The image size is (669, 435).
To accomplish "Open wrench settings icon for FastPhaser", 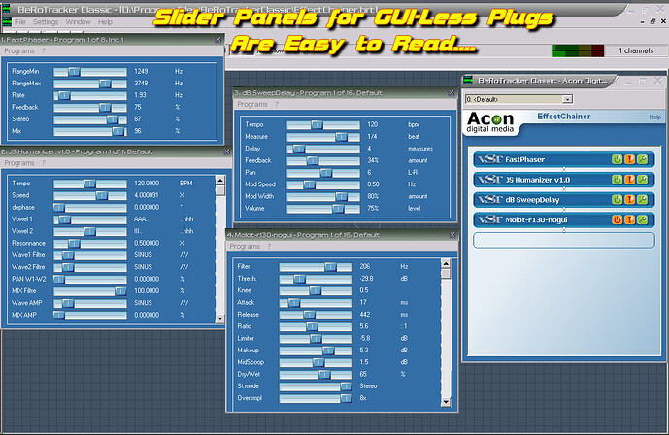I will tap(642, 159).
